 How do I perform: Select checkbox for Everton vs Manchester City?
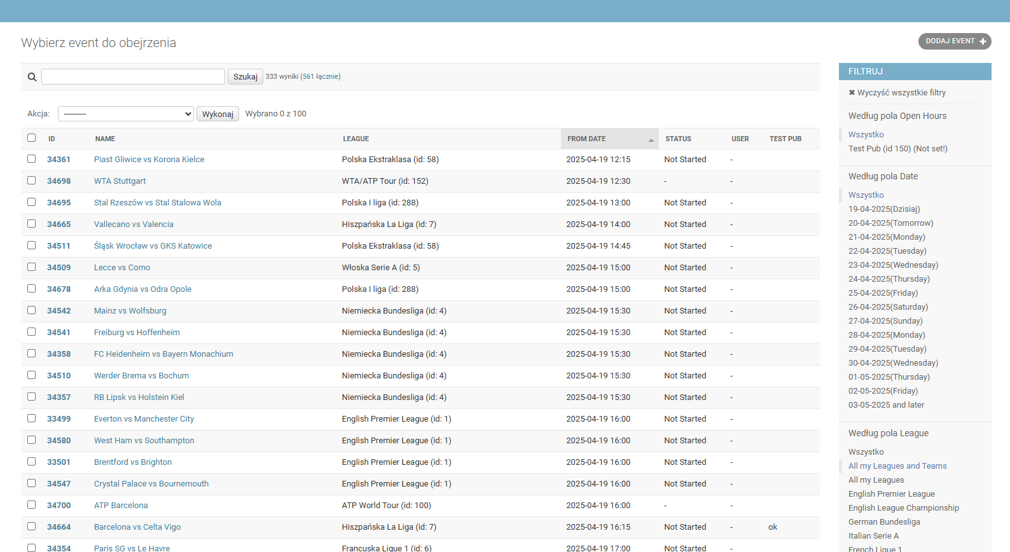coord(31,418)
